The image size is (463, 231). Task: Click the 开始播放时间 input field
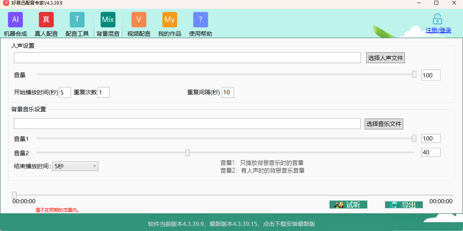(x=65, y=92)
